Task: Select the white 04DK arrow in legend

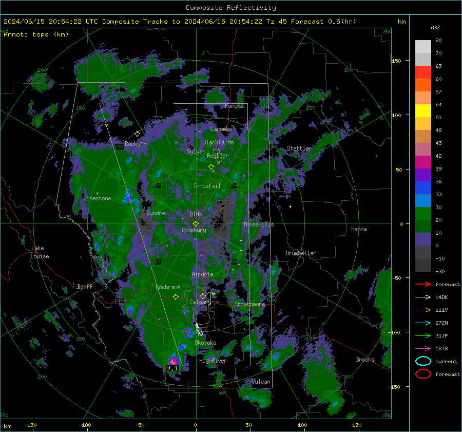Action: click(x=423, y=297)
